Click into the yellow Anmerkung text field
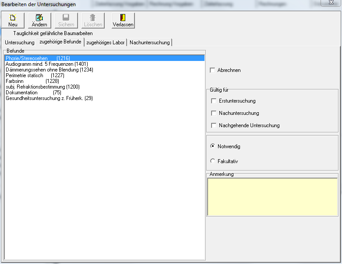Screen dimensions: 342x264 (x=272, y=196)
